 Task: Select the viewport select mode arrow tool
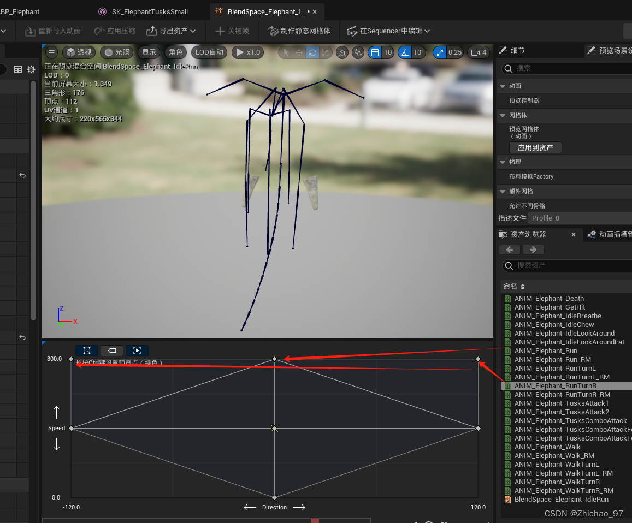286,52
